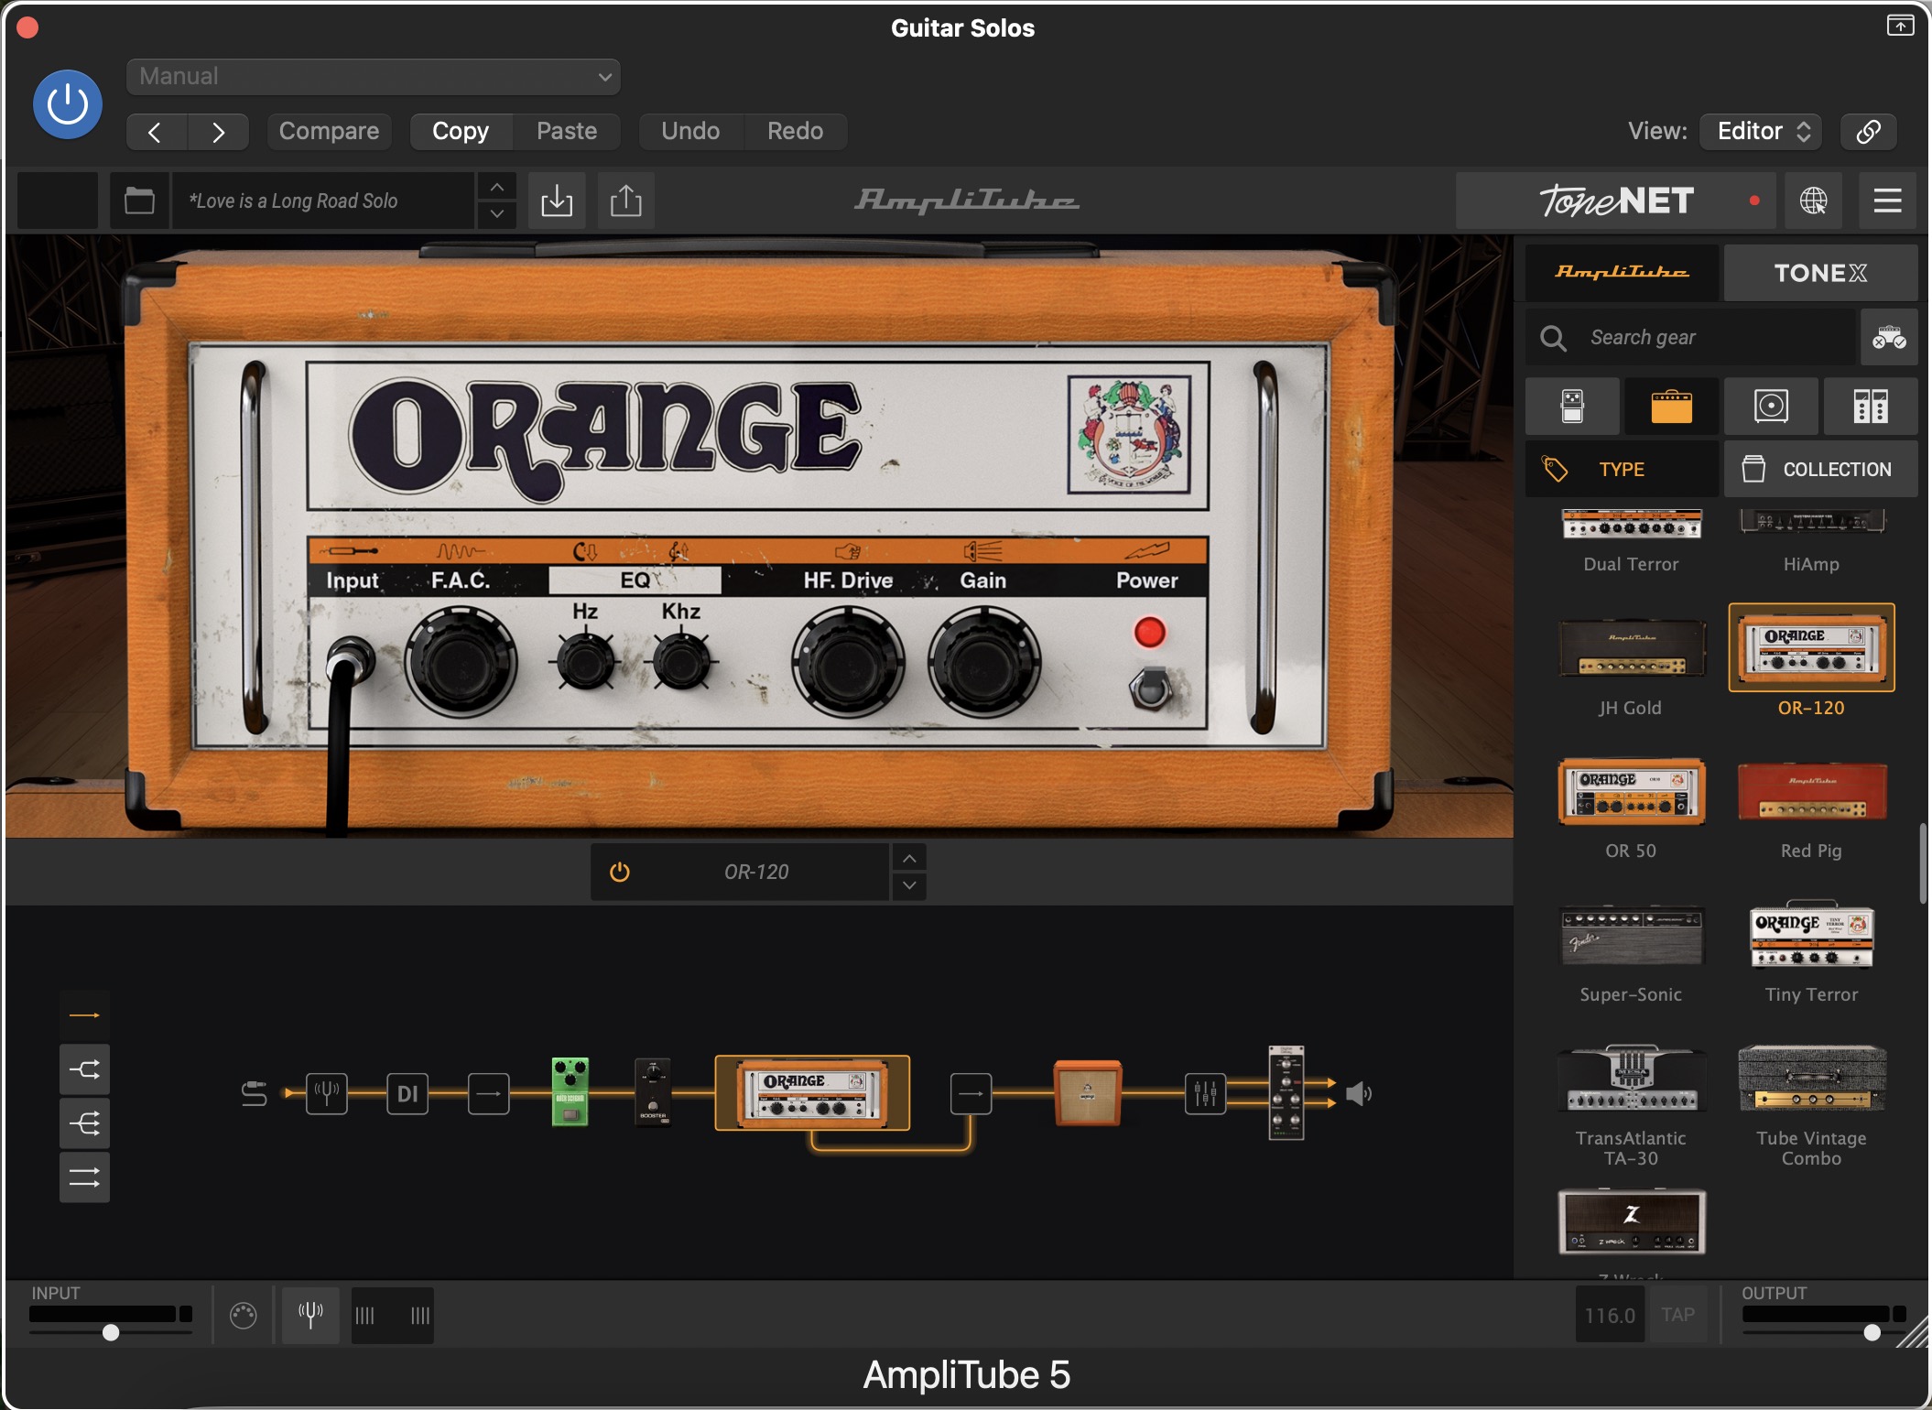Go to previous preset with left arrow
Screen dimensions: 1932x1410
coord(156,132)
